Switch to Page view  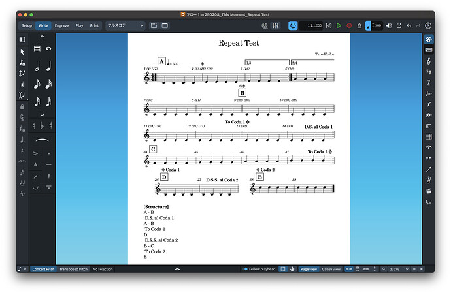pos(309,269)
